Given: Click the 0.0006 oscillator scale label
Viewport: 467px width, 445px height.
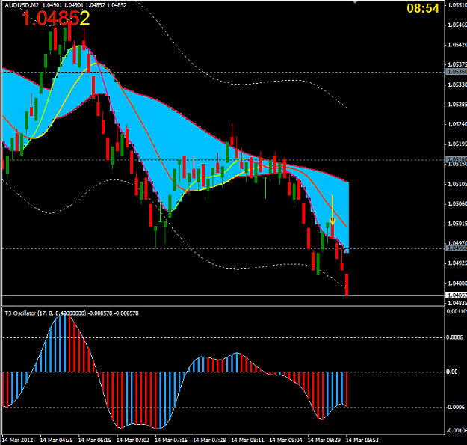Looking at the screenshot, I should coord(454,337).
